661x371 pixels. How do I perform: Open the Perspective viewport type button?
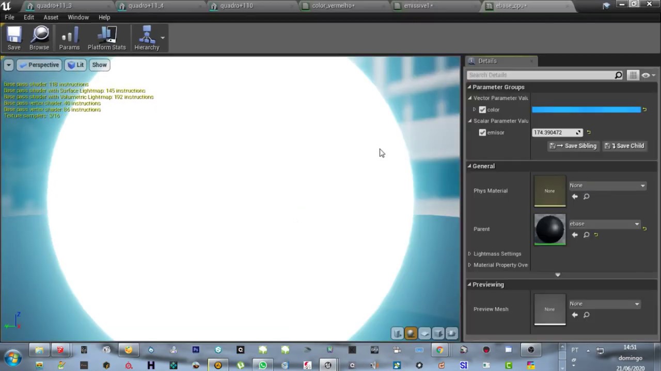39,65
